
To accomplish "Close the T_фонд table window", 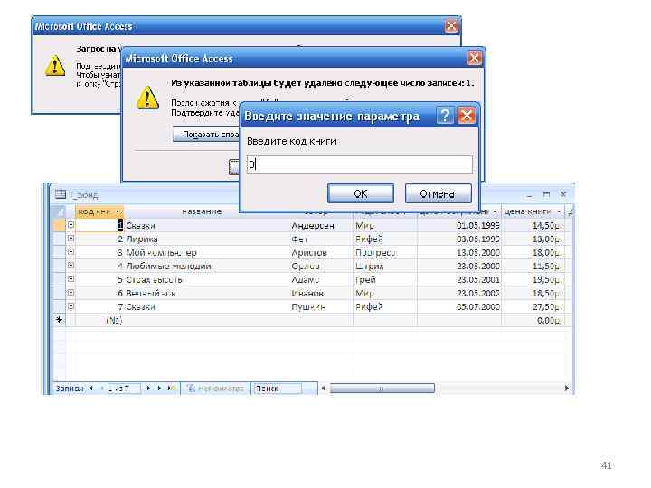I will pos(563,194).
